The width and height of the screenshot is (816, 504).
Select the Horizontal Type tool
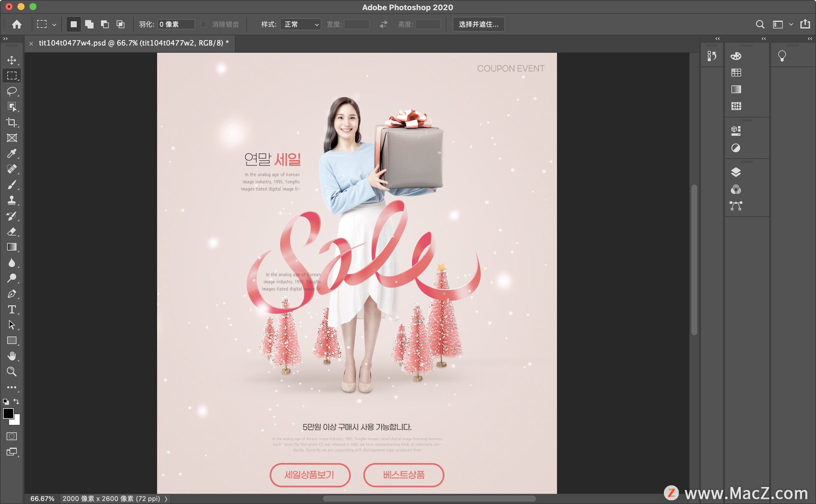click(x=12, y=309)
